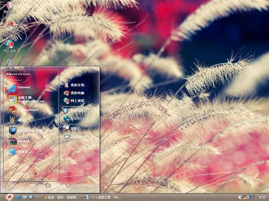Viewport: 269px width, 201px height.
Task: Open the 网上邻居 desktop icon
Action: point(10,46)
